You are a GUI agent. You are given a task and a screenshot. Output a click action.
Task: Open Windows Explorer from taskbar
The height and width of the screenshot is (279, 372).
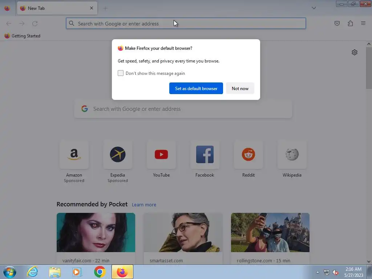pos(55,272)
